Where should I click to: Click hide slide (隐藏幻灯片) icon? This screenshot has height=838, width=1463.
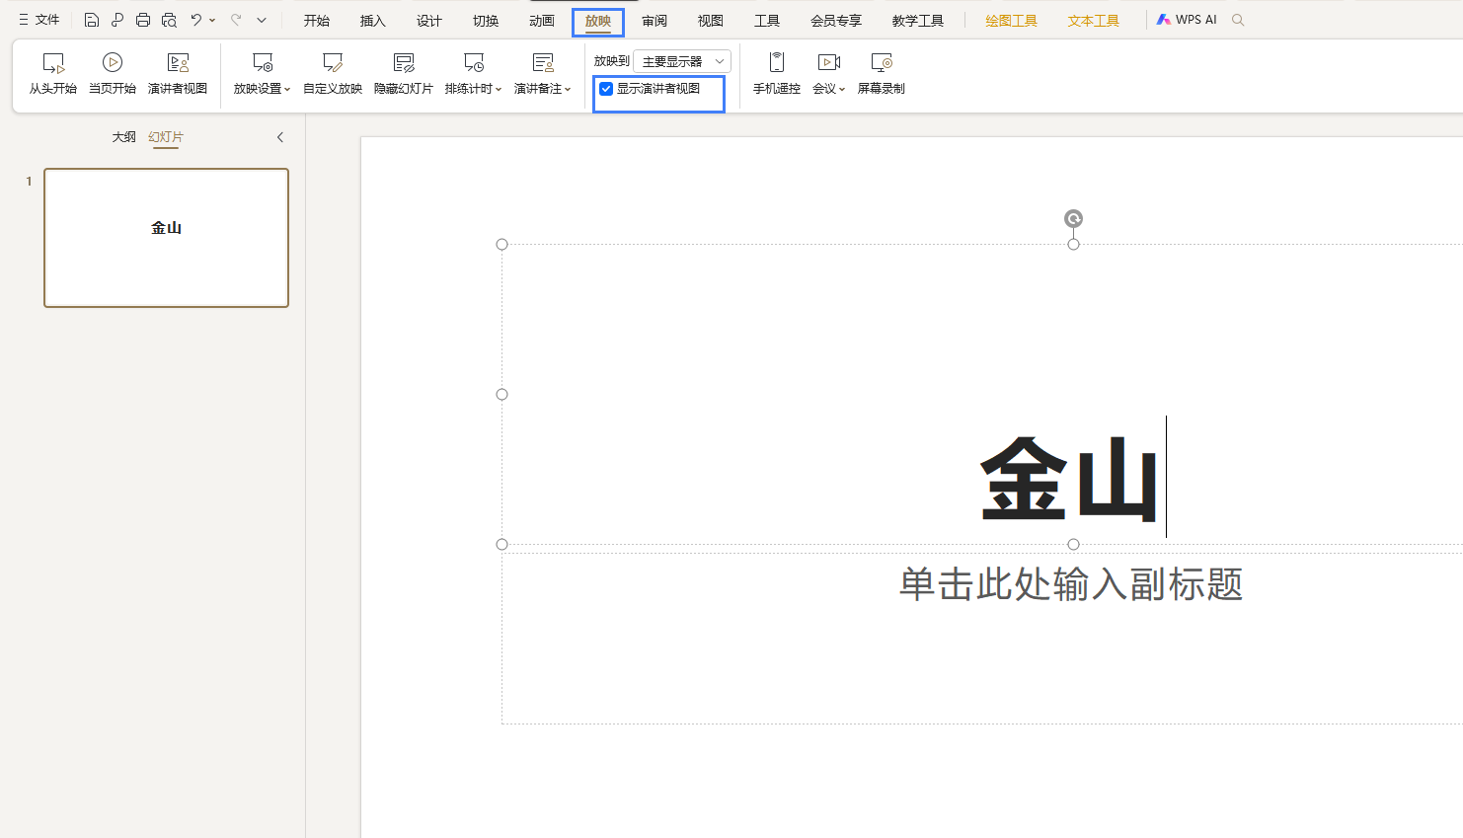coord(404,63)
